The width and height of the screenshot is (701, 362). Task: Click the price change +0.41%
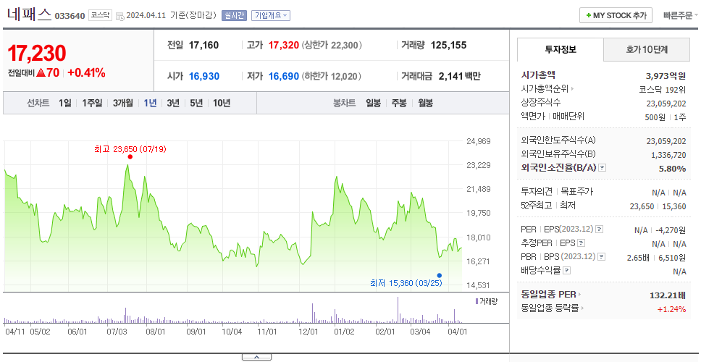[86, 73]
